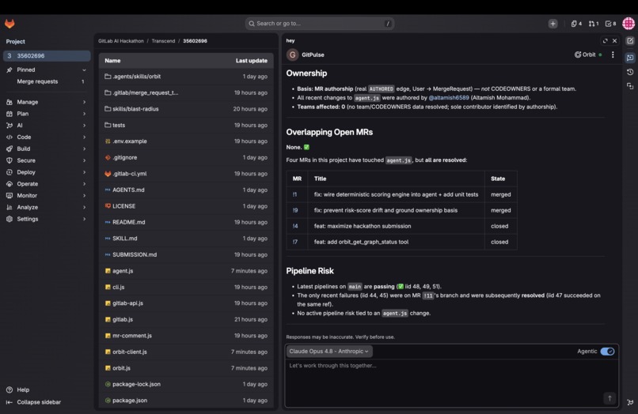Expand the Secure sidebar section

pyautogui.click(x=47, y=160)
